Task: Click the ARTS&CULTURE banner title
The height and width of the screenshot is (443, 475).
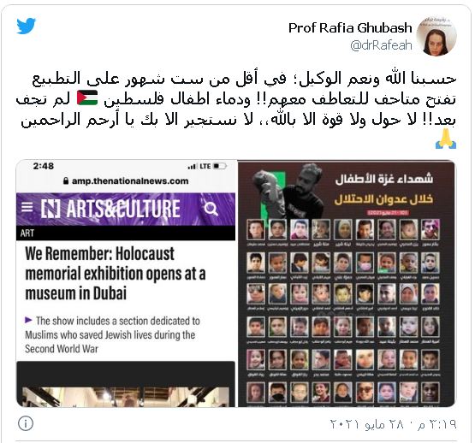Action: (x=123, y=209)
